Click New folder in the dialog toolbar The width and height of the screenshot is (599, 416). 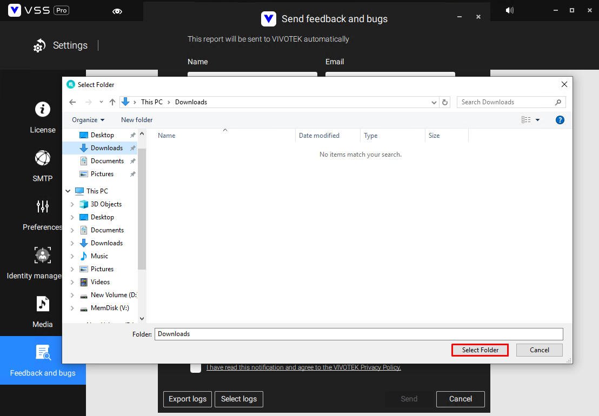click(x=137, y=119)
